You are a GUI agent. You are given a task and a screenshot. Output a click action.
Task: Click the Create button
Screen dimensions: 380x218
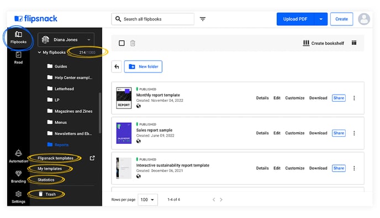pyautogui.click(x=341, y=19)
